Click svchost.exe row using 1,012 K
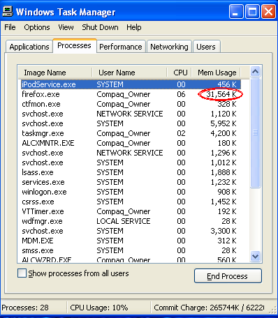278x318 pixels. tap(131, 162)
